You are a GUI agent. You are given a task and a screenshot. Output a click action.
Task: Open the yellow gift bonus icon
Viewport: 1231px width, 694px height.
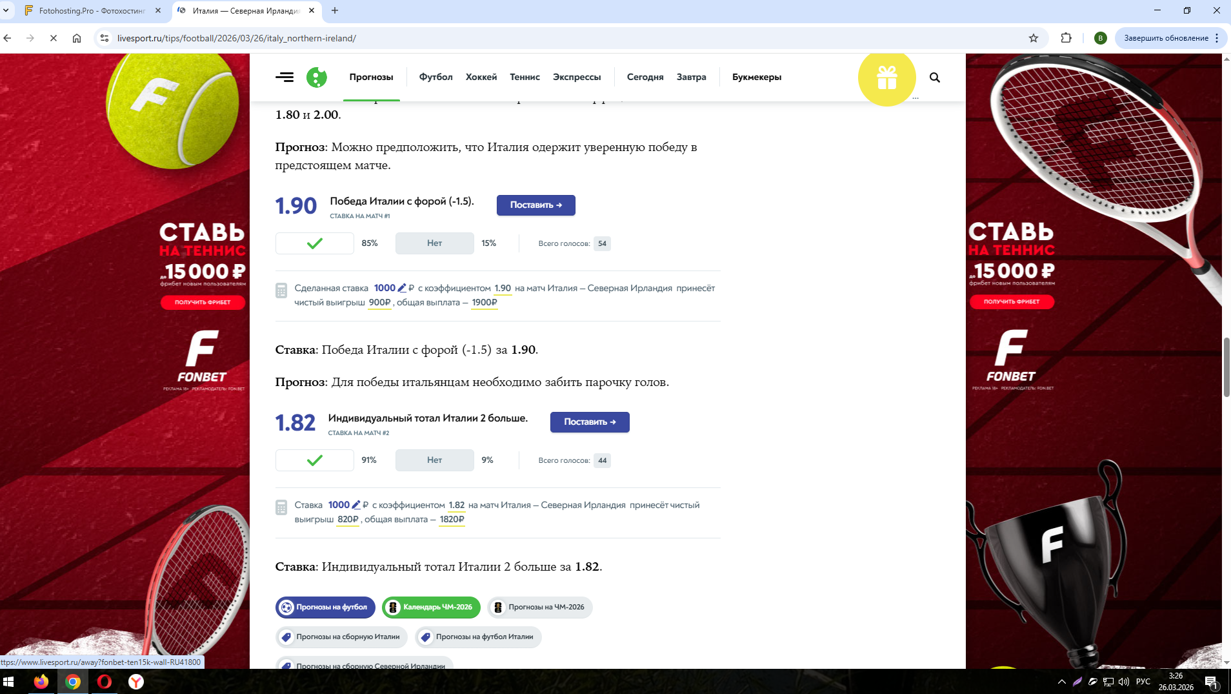886,77
